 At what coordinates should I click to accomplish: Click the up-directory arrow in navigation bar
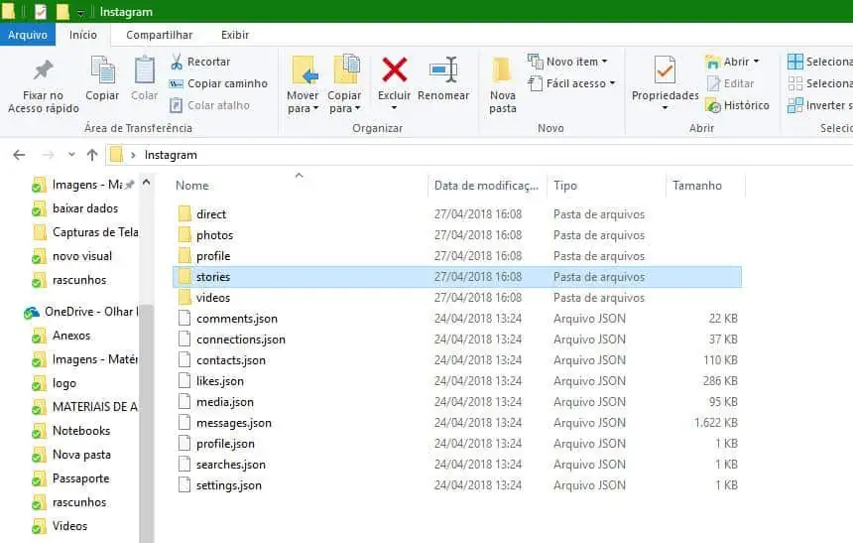point(92,155)
